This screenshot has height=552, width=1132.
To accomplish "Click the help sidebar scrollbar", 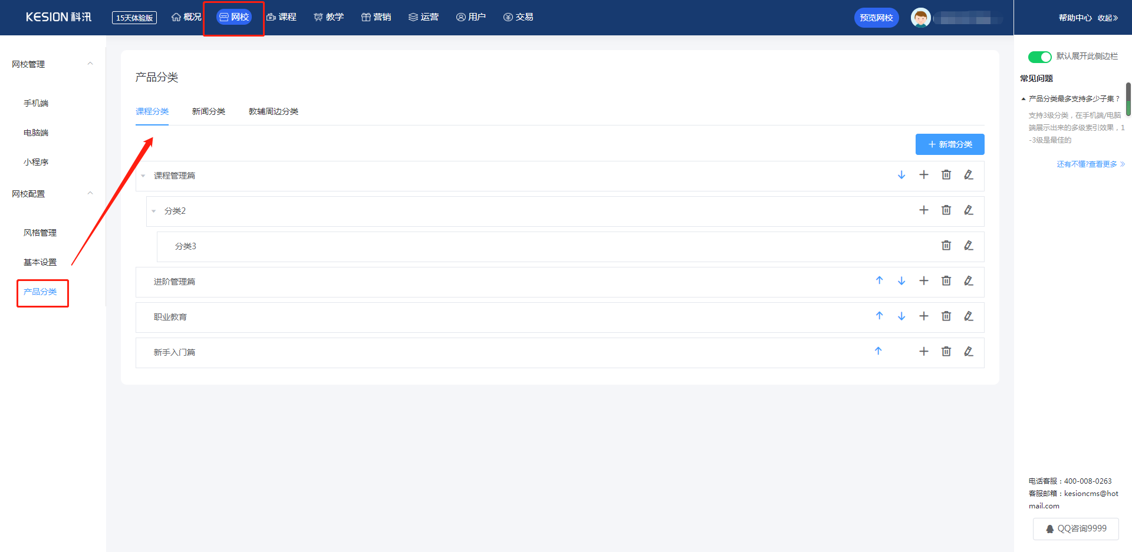I will tap(1128, 99).
